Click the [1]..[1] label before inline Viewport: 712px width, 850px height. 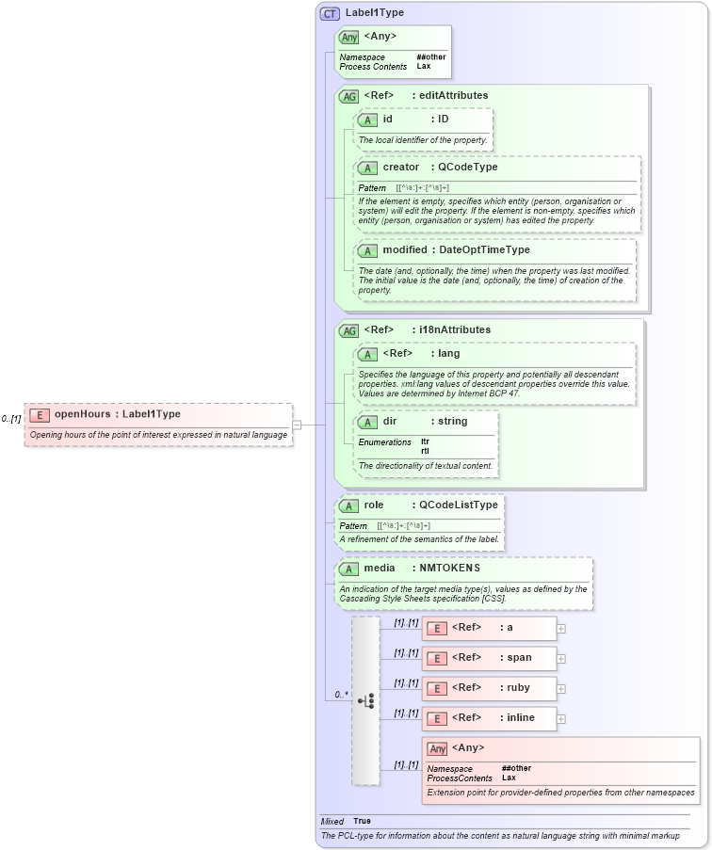(406, 714)
